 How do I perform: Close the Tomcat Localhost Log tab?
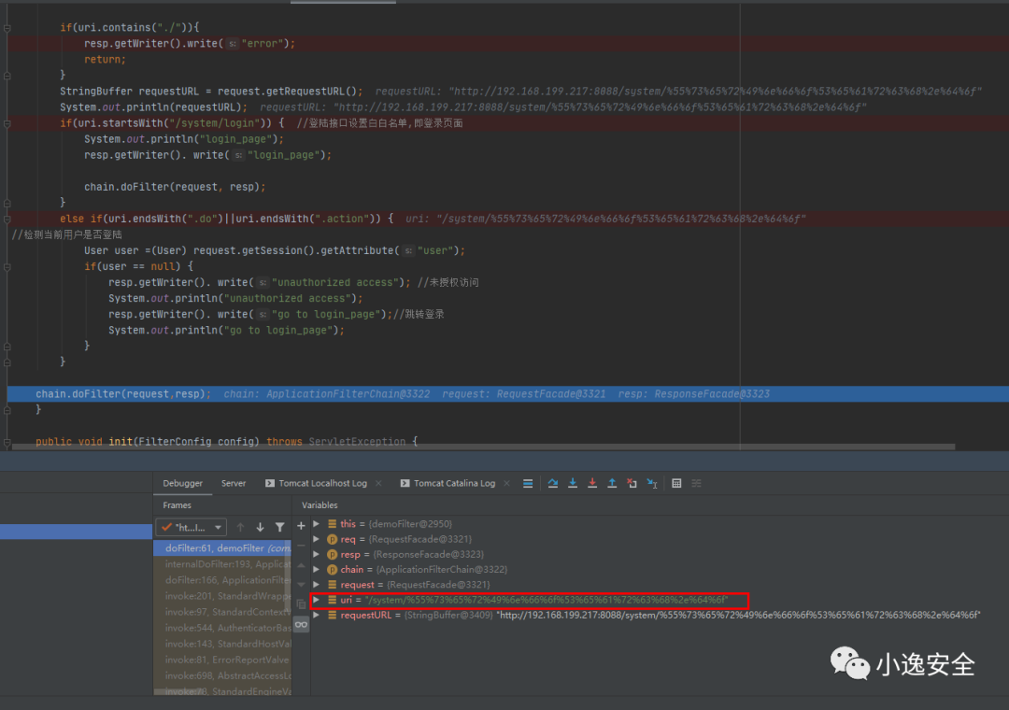[378, 483]
